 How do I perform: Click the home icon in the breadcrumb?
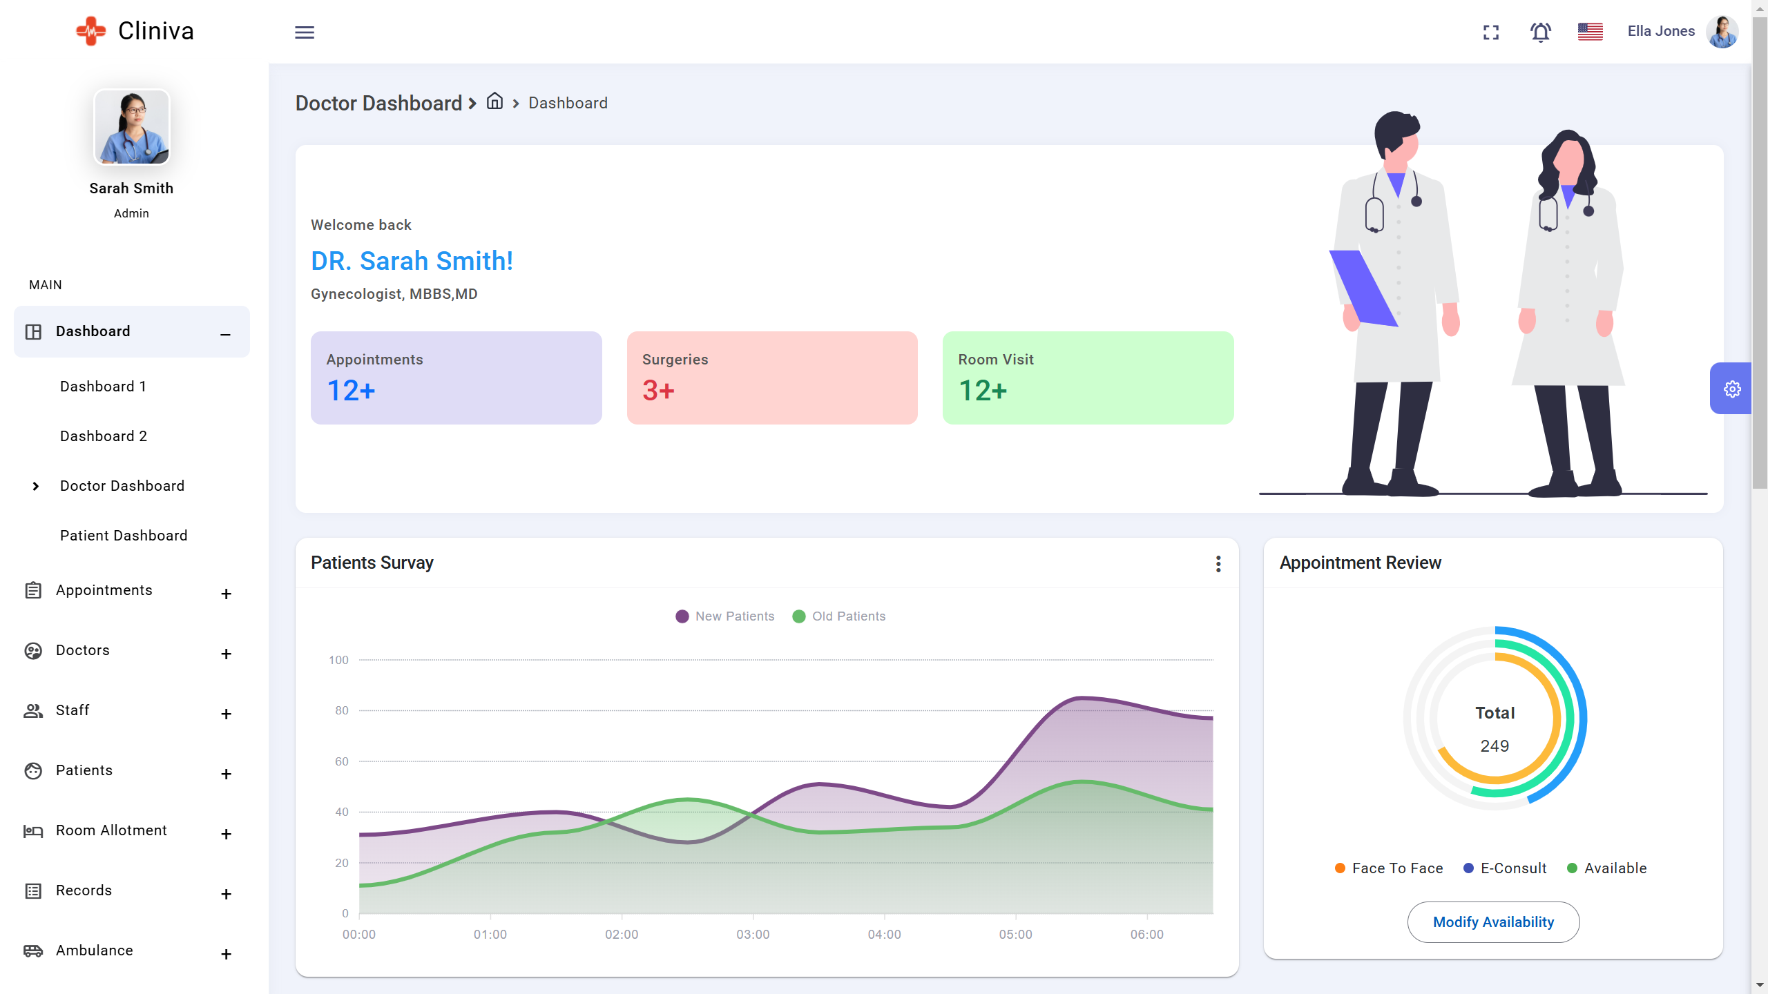494,101
